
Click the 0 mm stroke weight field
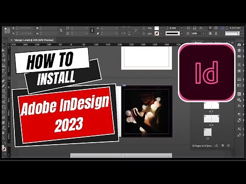(175, 28)
